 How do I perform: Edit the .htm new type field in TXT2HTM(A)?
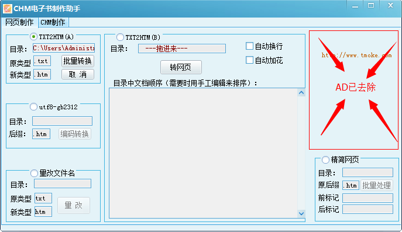click(x=42, y=75)
